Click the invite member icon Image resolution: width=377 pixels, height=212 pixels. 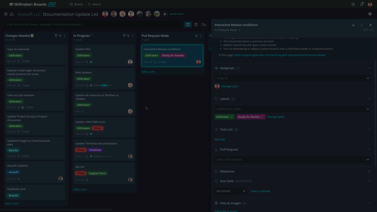click(165, 14)
